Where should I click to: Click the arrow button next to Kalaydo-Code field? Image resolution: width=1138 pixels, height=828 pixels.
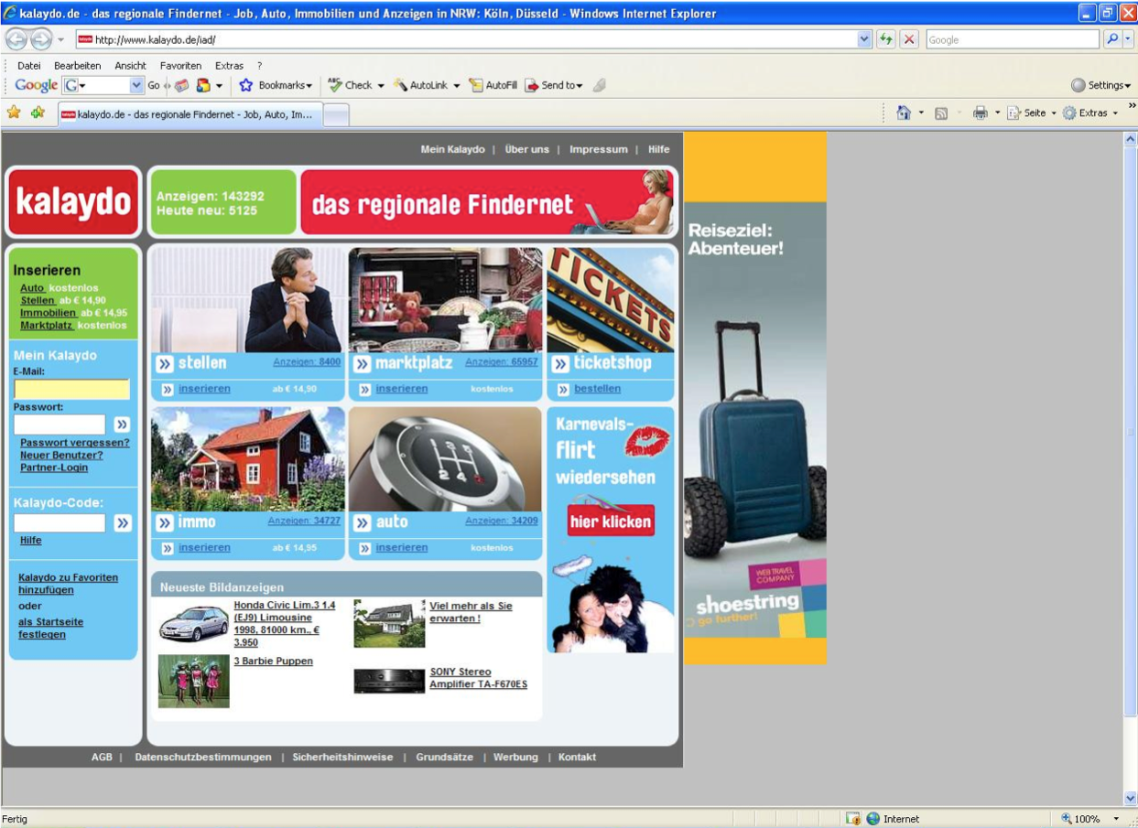(x=123, y=523)
